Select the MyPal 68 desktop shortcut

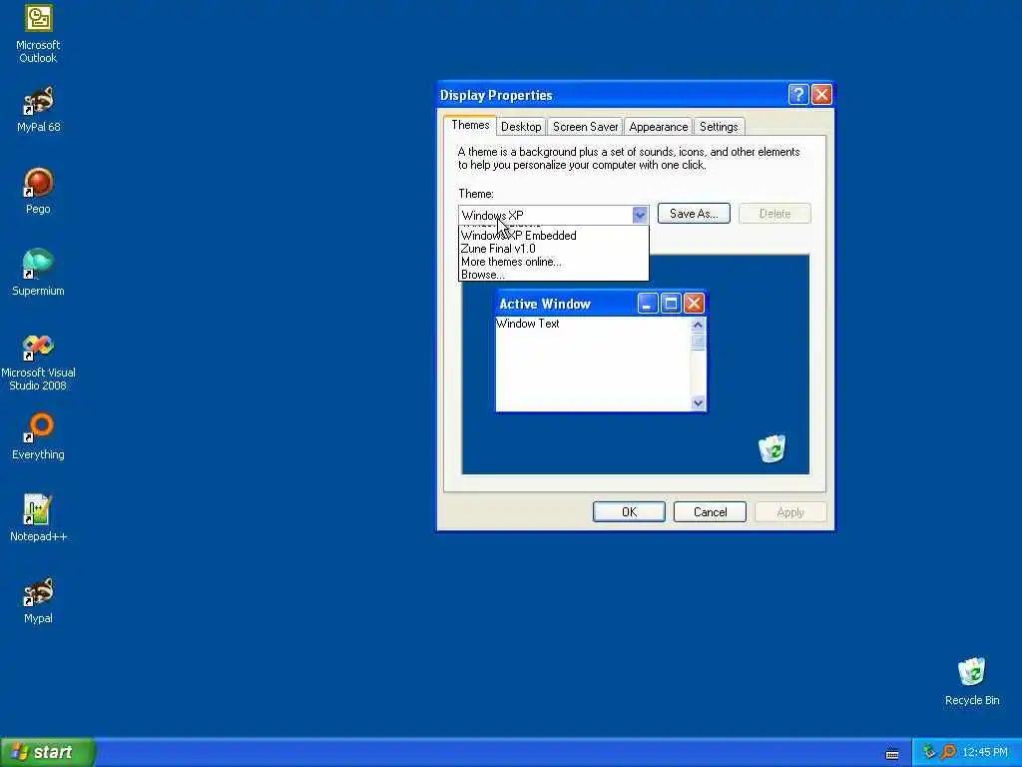(x=38, y=110)
